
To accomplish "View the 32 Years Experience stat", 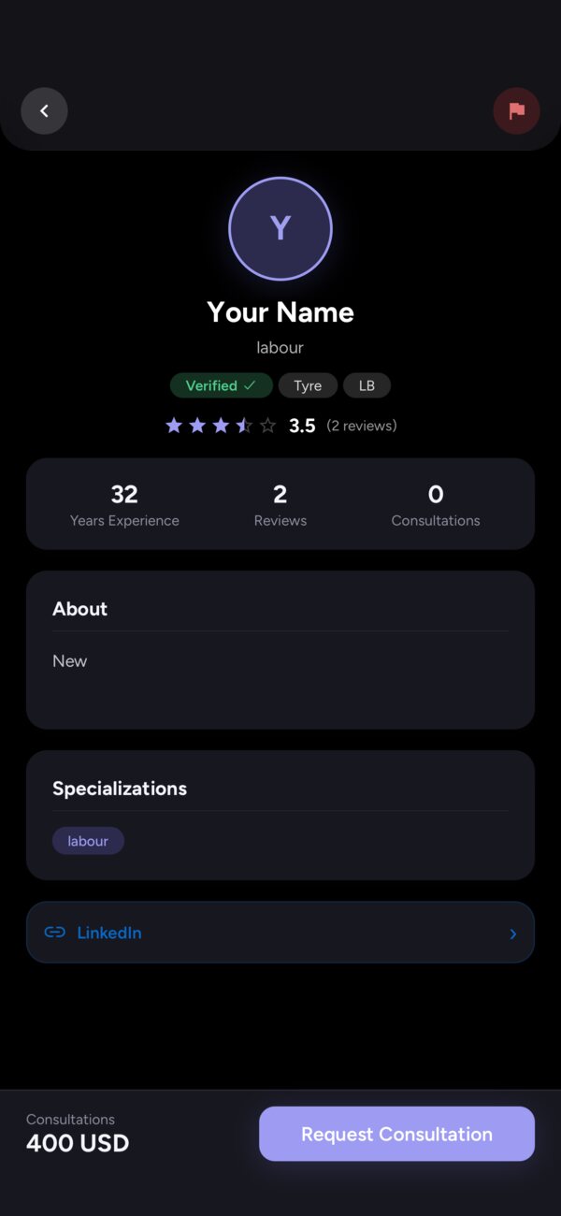I will point(124,505).
